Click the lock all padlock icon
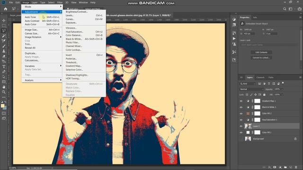 pos(264,94)
